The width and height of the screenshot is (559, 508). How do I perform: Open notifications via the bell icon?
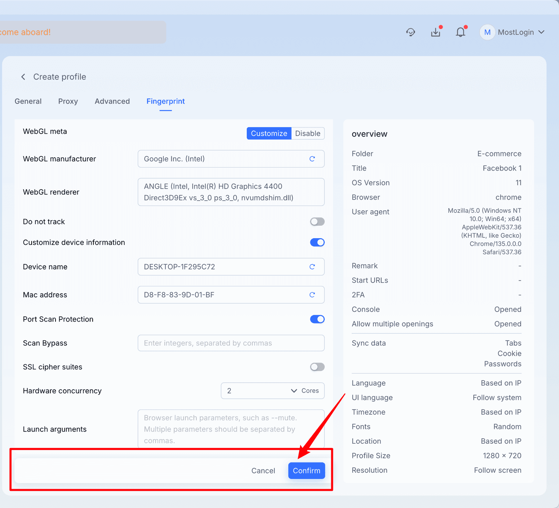click(x=460, y=32)
